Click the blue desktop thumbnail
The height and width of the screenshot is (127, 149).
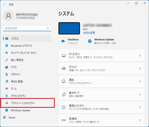click(69, 28)
